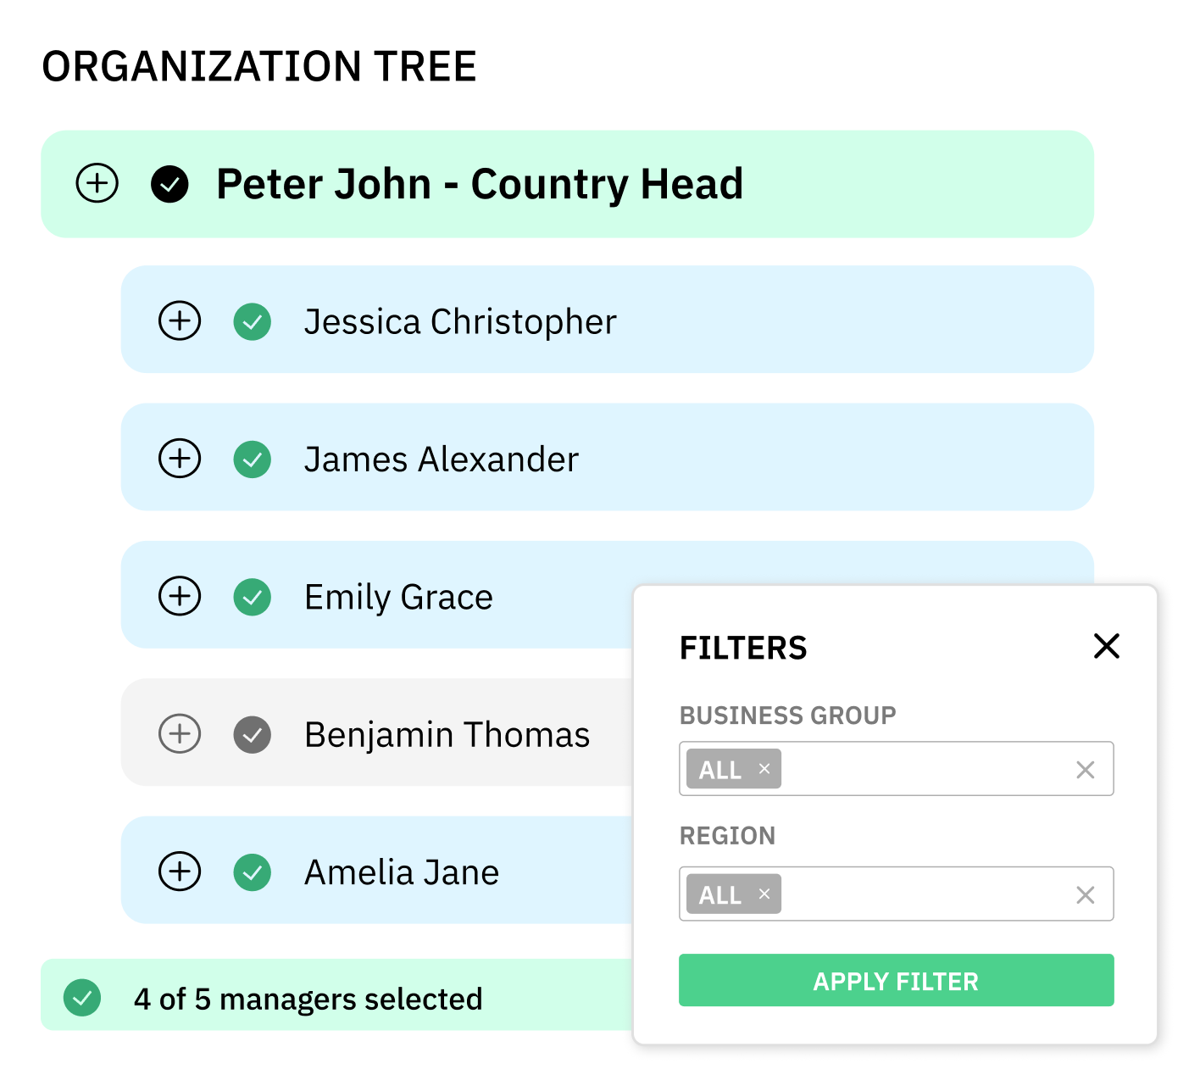
Task: Toggle James Alexander's selection state
Action: pos(252,459)
